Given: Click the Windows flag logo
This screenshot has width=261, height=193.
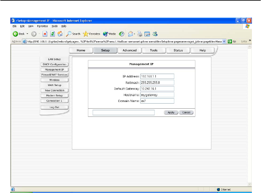Looking at the screenshot, I should (x=247, y=26).
